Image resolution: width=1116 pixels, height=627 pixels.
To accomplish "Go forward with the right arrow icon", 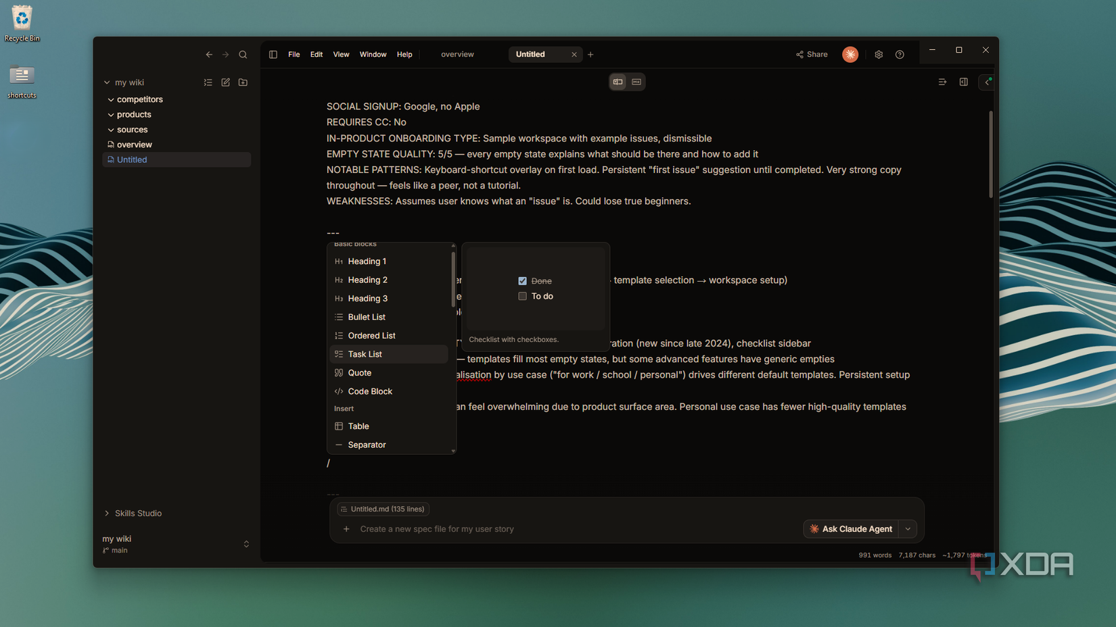I will 226,55.
